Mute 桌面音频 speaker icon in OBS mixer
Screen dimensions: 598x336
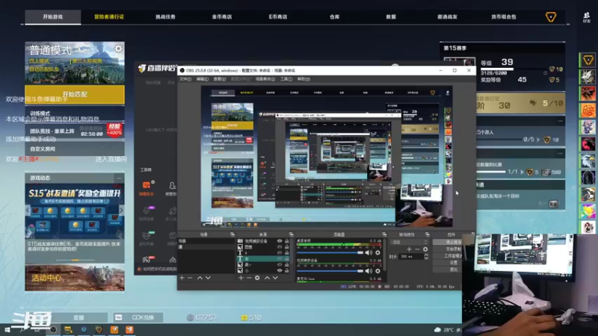[369, 252]
